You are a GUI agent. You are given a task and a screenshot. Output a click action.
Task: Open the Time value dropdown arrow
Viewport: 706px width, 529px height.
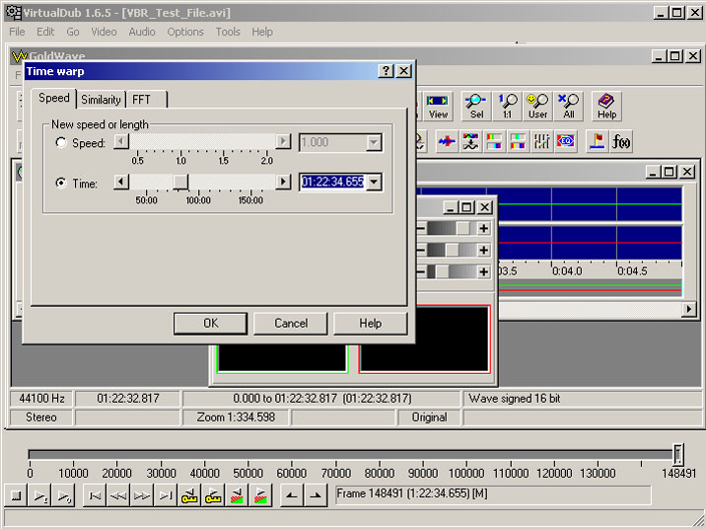[374, 183]
